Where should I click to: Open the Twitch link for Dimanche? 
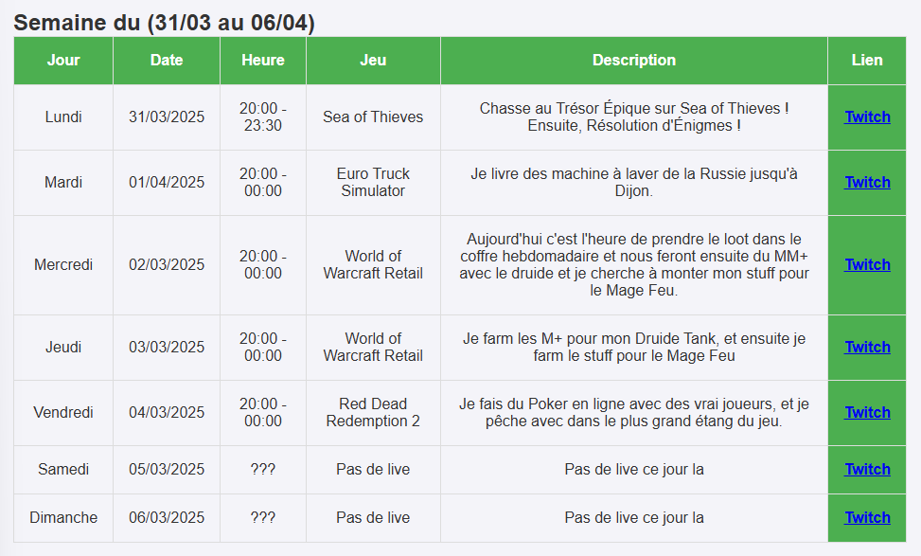867,518
